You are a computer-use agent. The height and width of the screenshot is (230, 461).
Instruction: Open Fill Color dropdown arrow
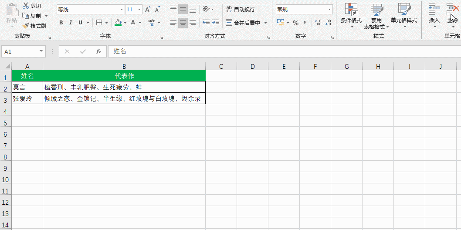pyautogui.click(x=125, y=23)
